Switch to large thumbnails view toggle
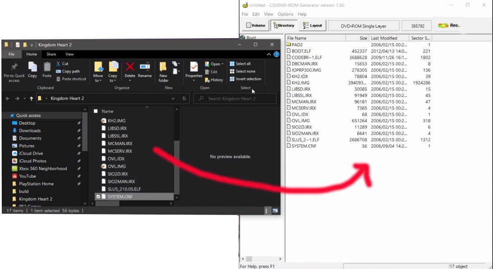 275,211
